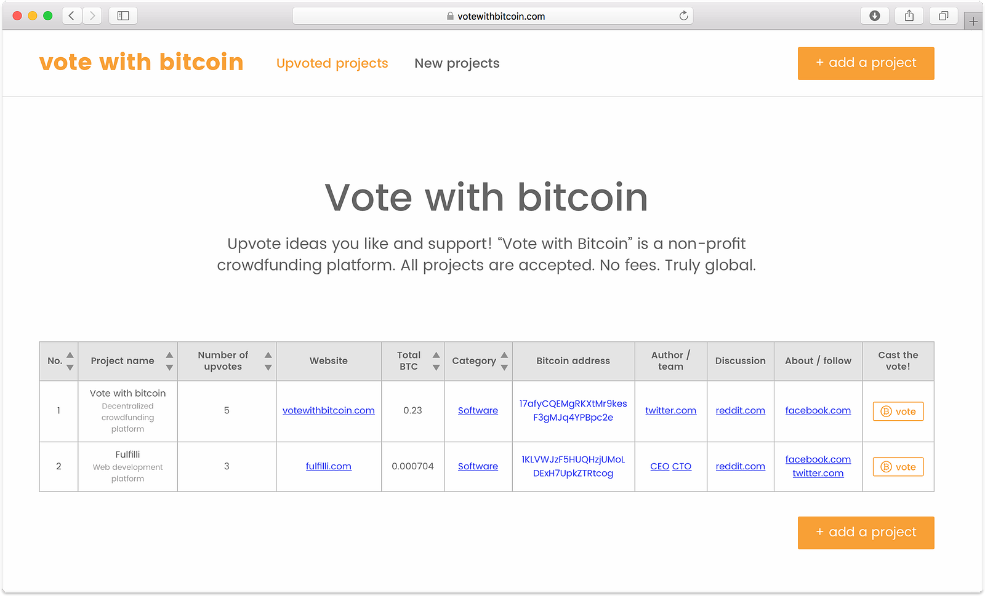
Task: Toggle the Safari sidebar icon
Action: pos(123,16)
